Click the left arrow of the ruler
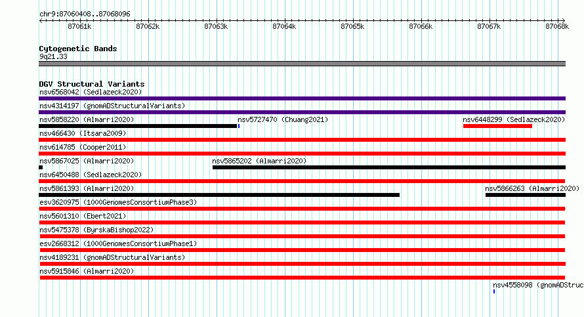Image resolution: width=584 pixels, height=317 pixels. 41,21
